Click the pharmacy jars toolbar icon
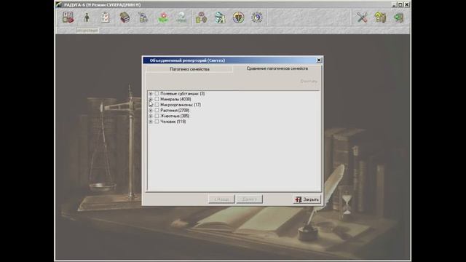The image size is (466, 262). 201,17
